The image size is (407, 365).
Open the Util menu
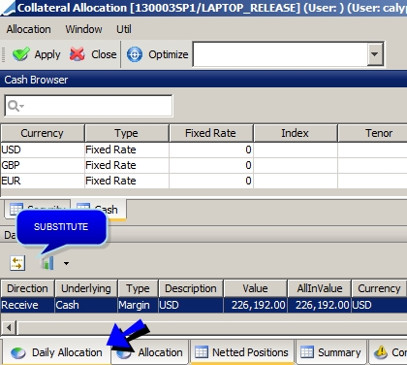(124, 29)
